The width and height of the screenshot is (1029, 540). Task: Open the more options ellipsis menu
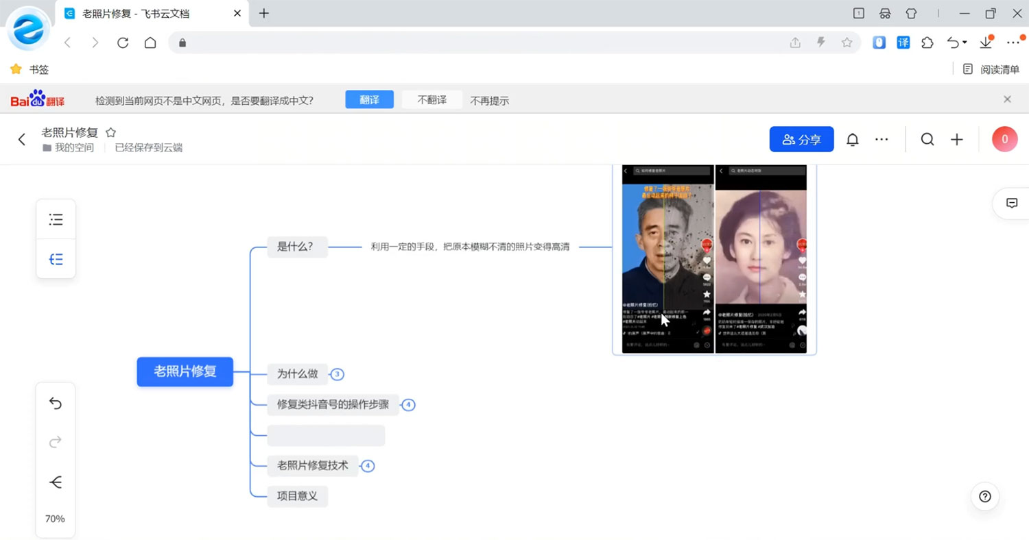pos(882,139)
